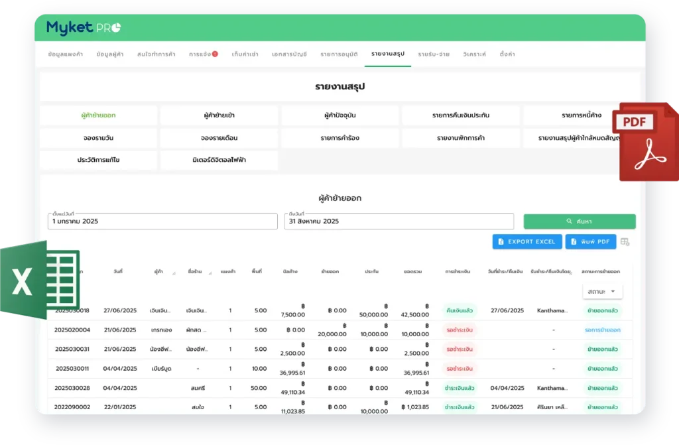Click the sort icon beside ผู้ค้า column
Viewport: 679px width, 445px height.
174,273
